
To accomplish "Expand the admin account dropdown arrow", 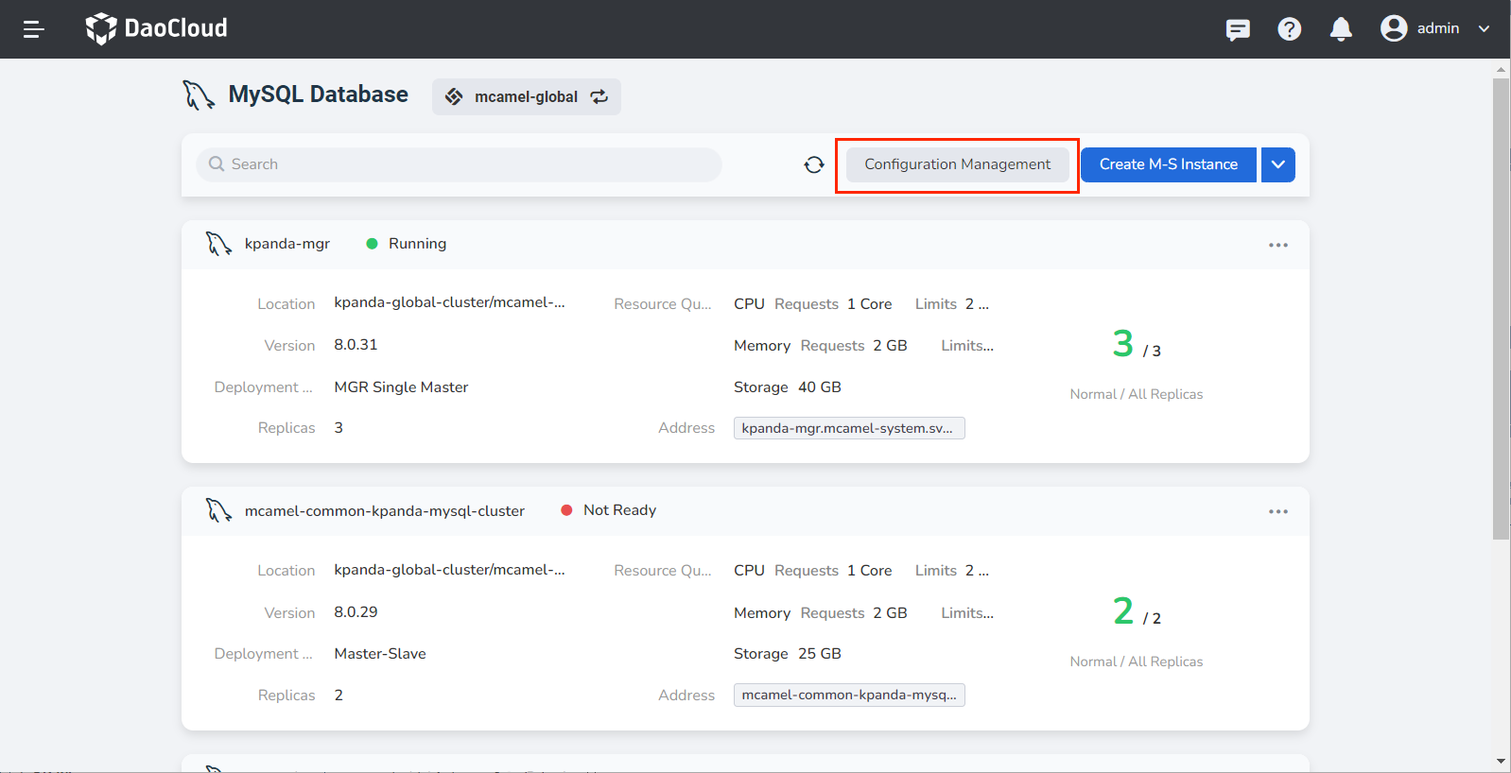I will click(x=1485, y=28).
